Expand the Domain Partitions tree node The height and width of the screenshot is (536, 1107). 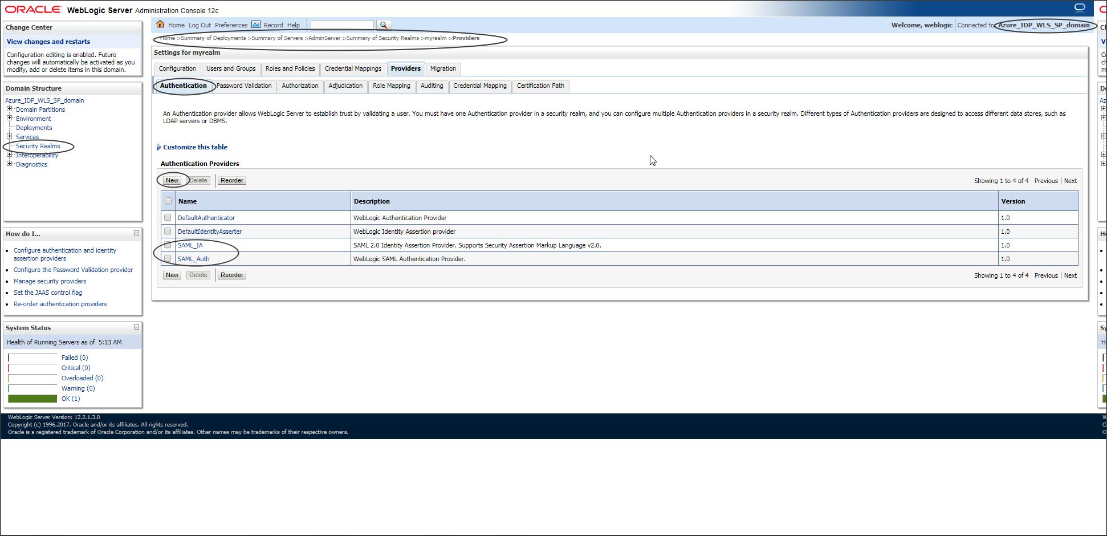click(x=9, y=109)
